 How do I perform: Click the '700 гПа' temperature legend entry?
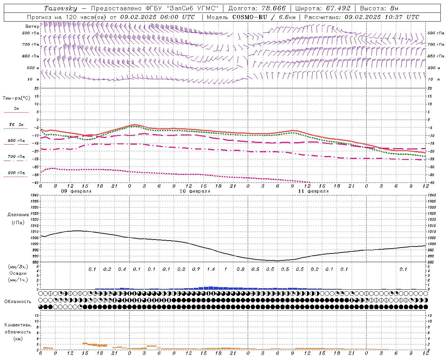[16, 157]
